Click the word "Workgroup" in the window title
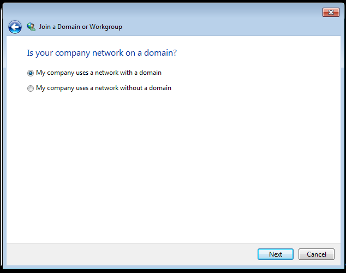This screenshot has height=273, width=346. click(108, 27)
